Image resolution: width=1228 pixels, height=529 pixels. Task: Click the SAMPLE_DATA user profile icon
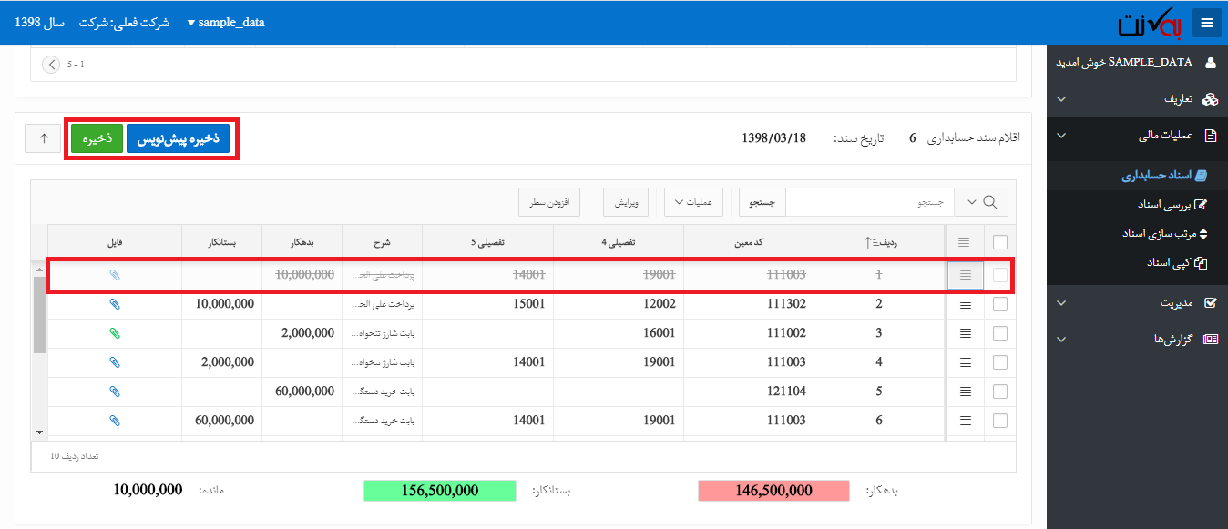coord(1211,63)
